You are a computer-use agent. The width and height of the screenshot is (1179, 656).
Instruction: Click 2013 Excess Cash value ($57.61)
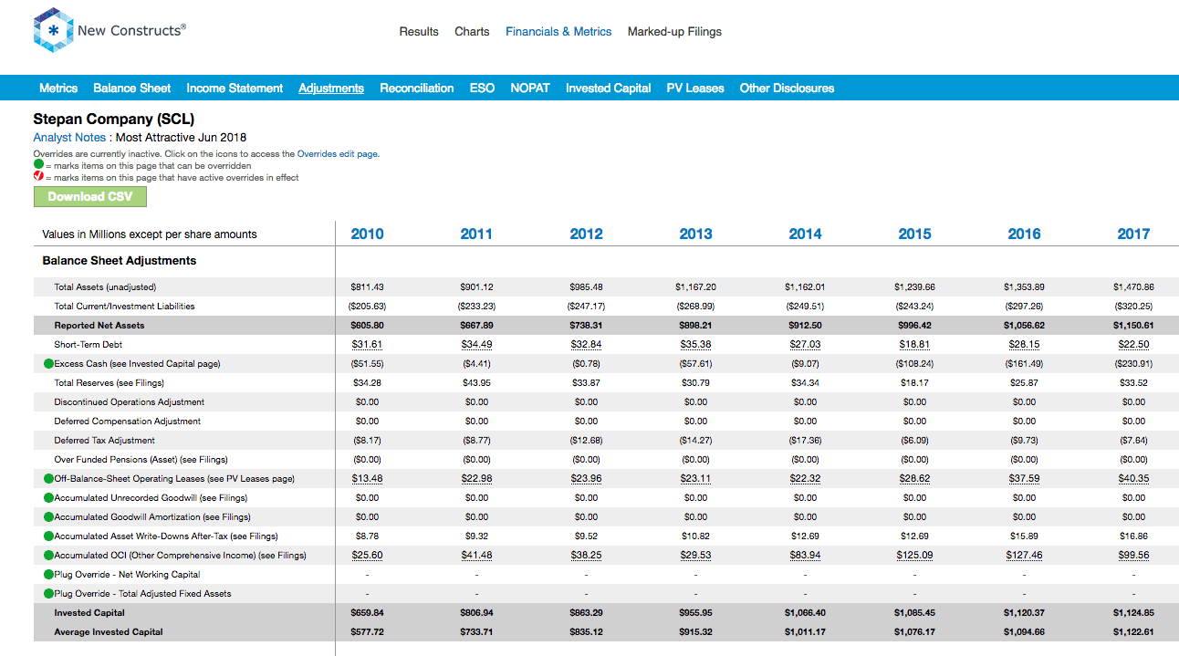coord(695,364)
